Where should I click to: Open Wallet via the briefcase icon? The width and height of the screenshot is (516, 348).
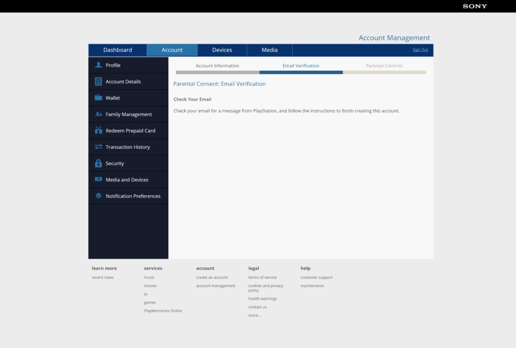click(98, 97)
